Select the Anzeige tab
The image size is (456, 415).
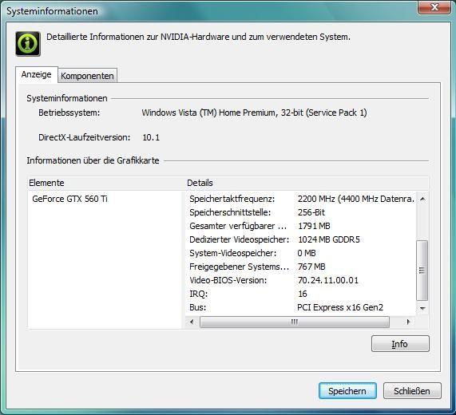(37, 74)
